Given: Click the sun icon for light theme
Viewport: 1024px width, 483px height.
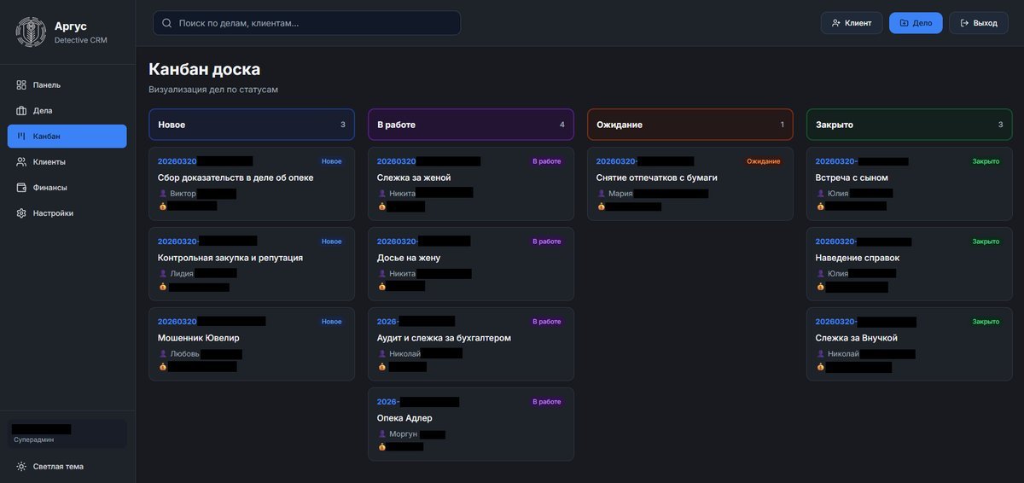Looking at the screenshot, I should point(21,467).
